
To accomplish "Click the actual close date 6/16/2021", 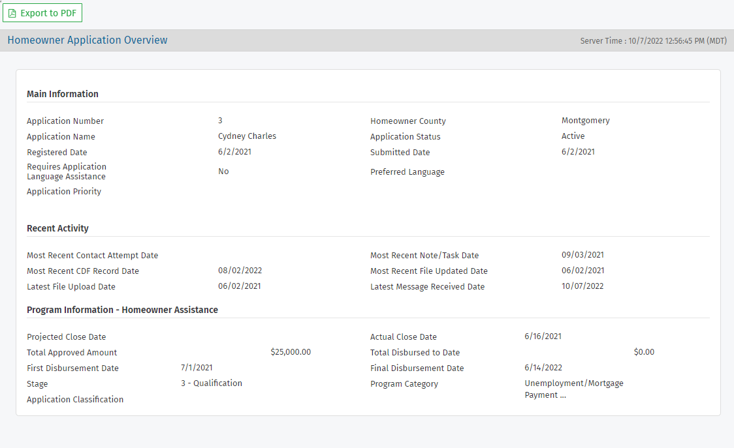I will (x=543, y=336).
